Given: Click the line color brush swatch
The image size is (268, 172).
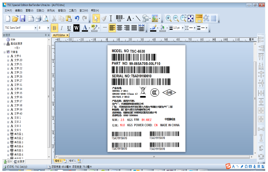Looking at the screenshot, I should pyautogui.click(x=153, y=28).
